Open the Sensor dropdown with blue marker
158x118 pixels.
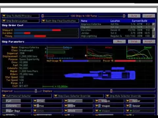(x=140, y=106)
